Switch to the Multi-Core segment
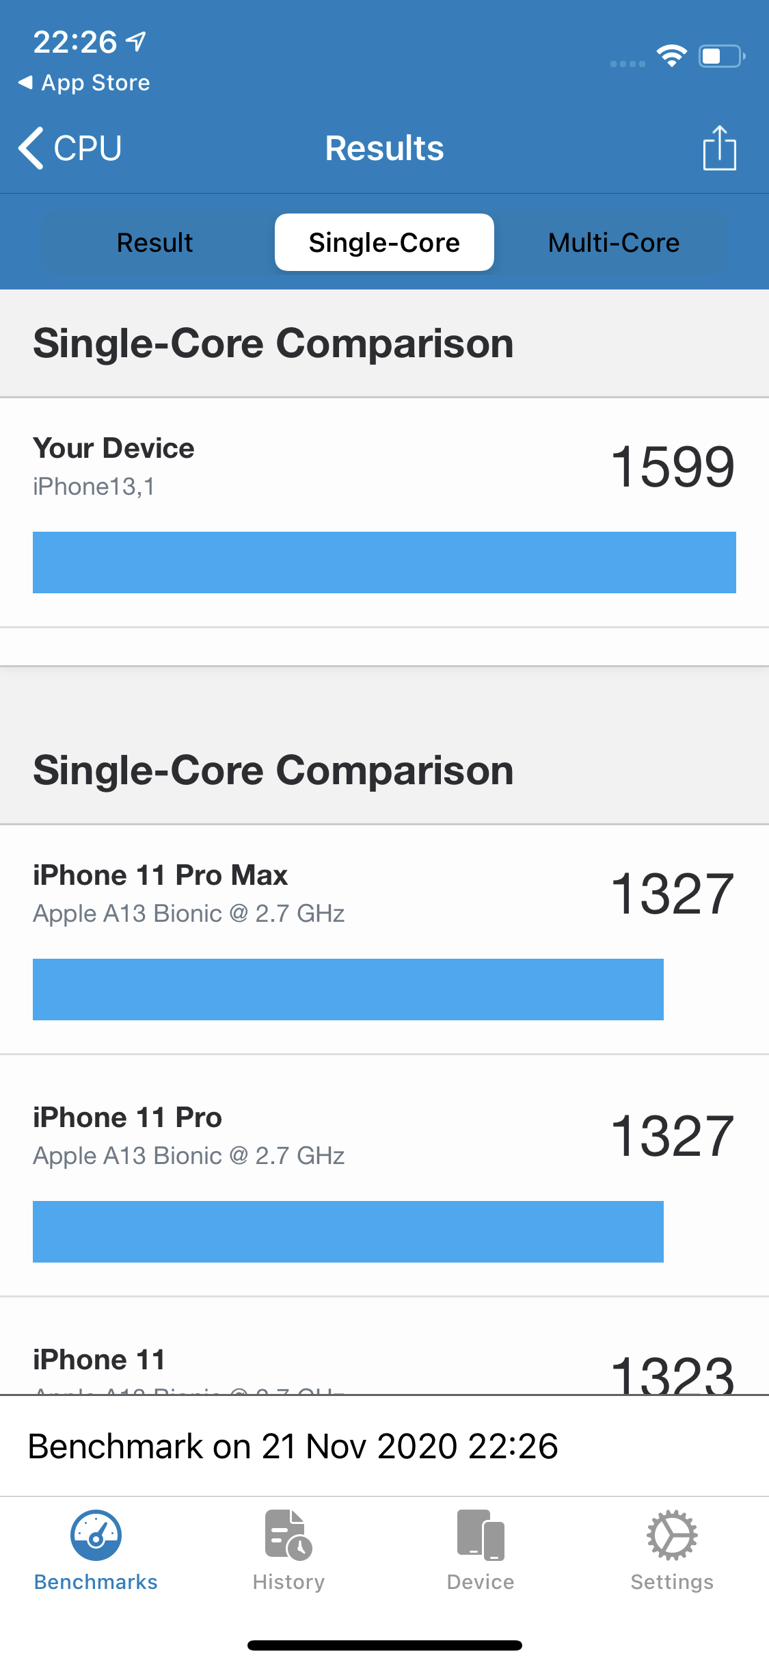Viewport: 769px width, 1667px height. 614,243
